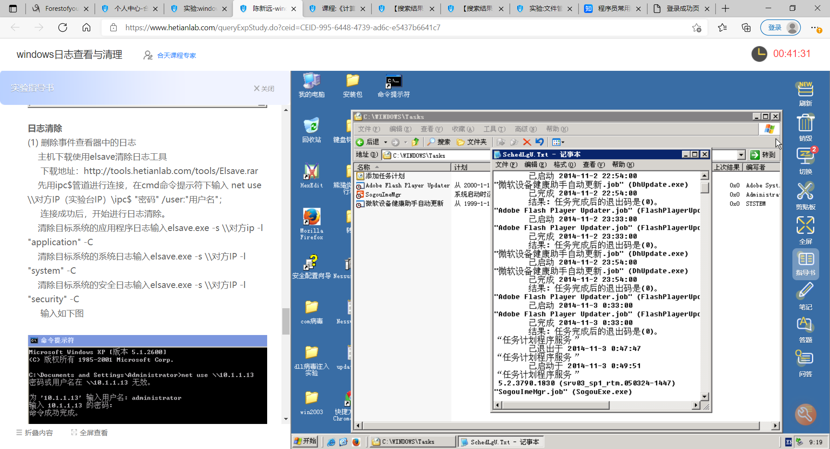Viewport: 830px width, 449px height.
Task: Open the 实验:文件管 browser tab
Action: pos(544,9)
